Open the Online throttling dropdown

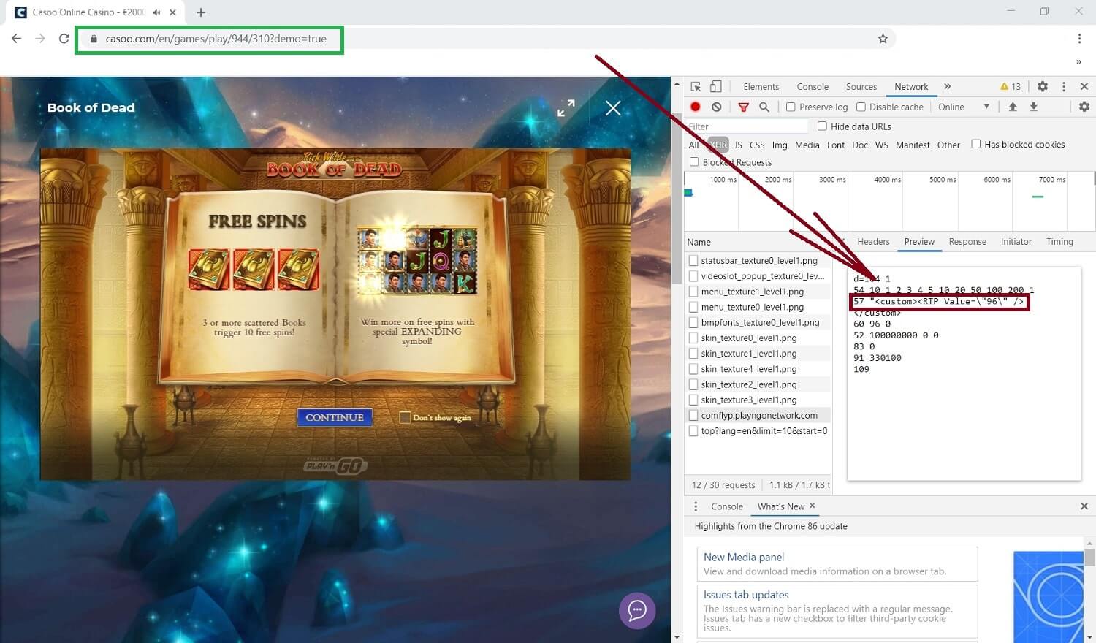(x=964, y=107)
